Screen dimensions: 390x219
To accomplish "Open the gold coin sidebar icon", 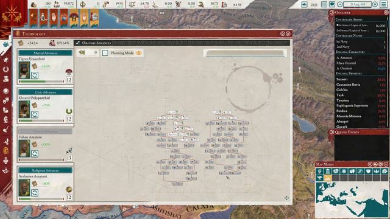I will 5,150.
